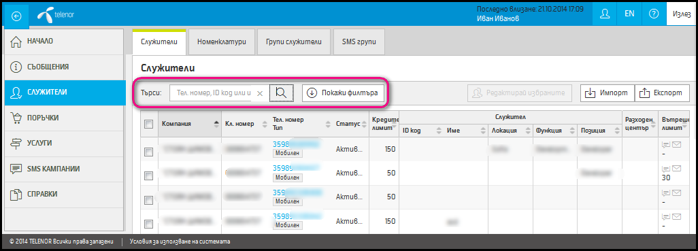
Task: Switch to the Служители tab
Action: coord(159,42)
